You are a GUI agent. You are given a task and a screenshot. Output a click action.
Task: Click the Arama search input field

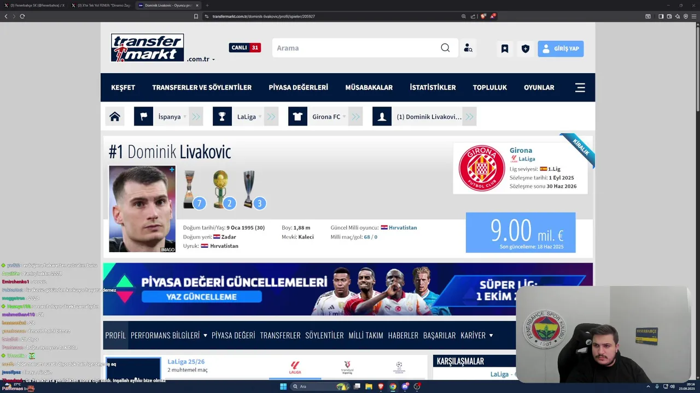pos(355,48)
